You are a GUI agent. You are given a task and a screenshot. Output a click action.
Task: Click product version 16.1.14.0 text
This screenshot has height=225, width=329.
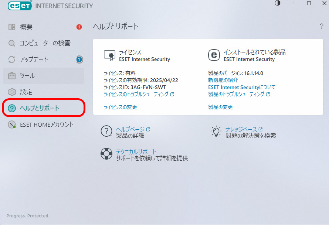[x=254, y=73]
